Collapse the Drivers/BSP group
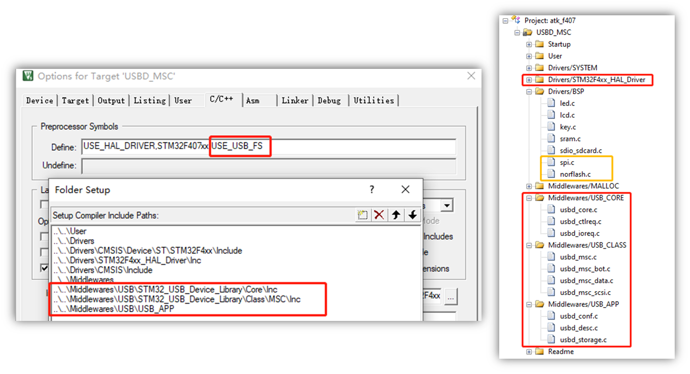Viewport: 690px width, 374px height. click(529, 92)
